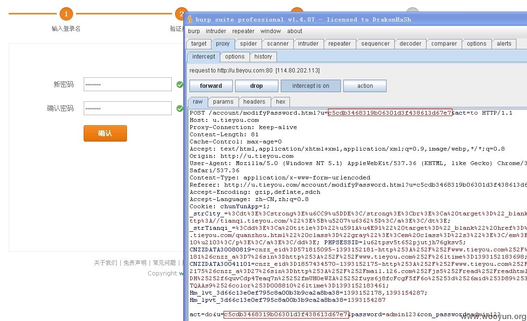Open the proxy history sub-tab
This screenshot has width=527, height=321.
[263, 57]
